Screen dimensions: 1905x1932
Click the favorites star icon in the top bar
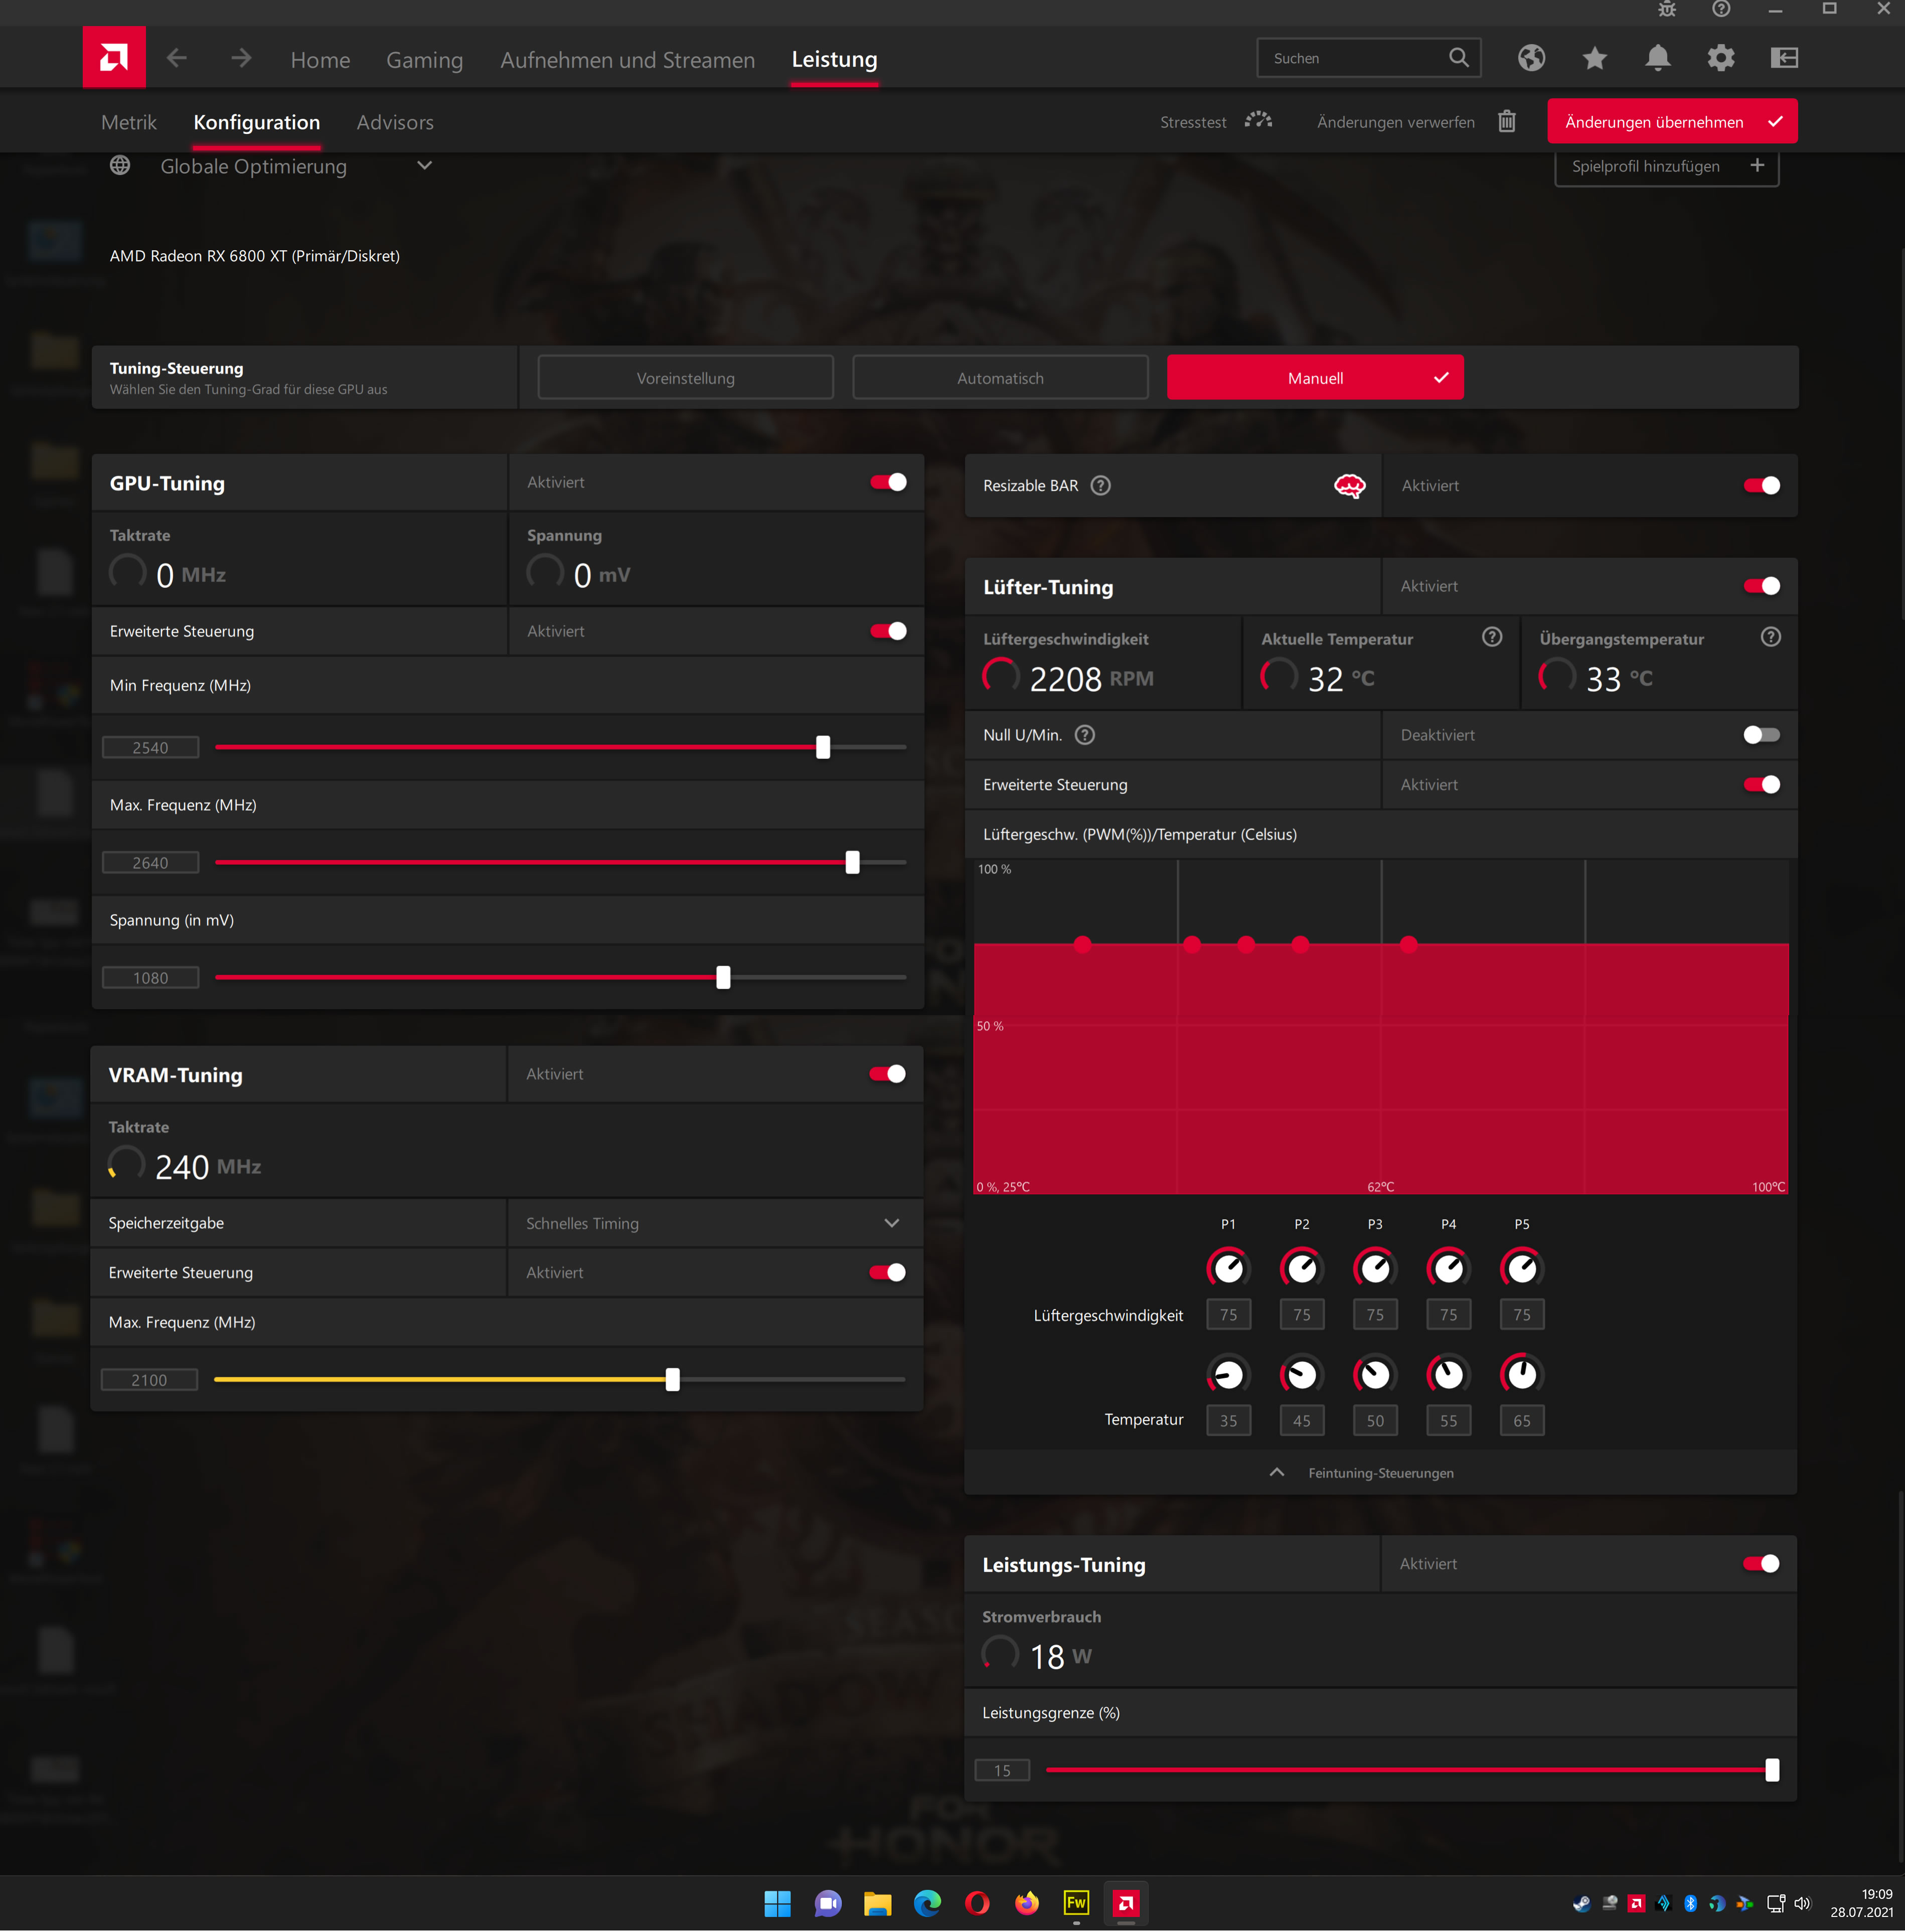tap(1593, 57)
